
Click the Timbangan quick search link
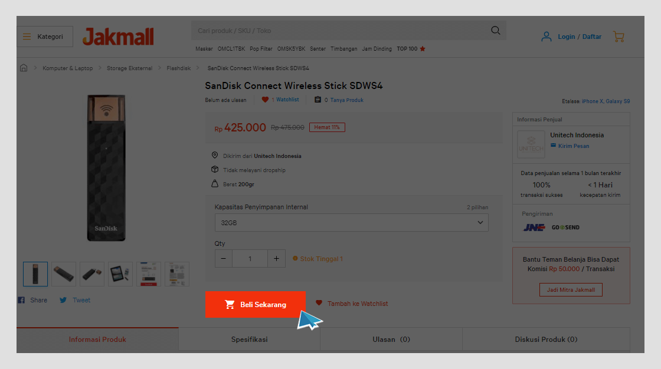tap(343, 49)
